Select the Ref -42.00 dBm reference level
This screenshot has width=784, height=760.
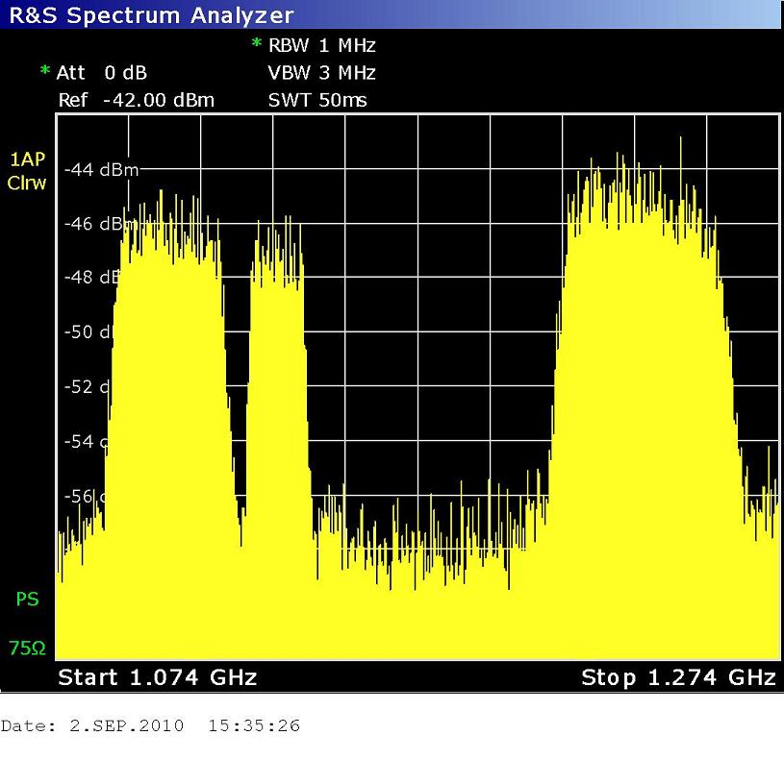(136, 100)
